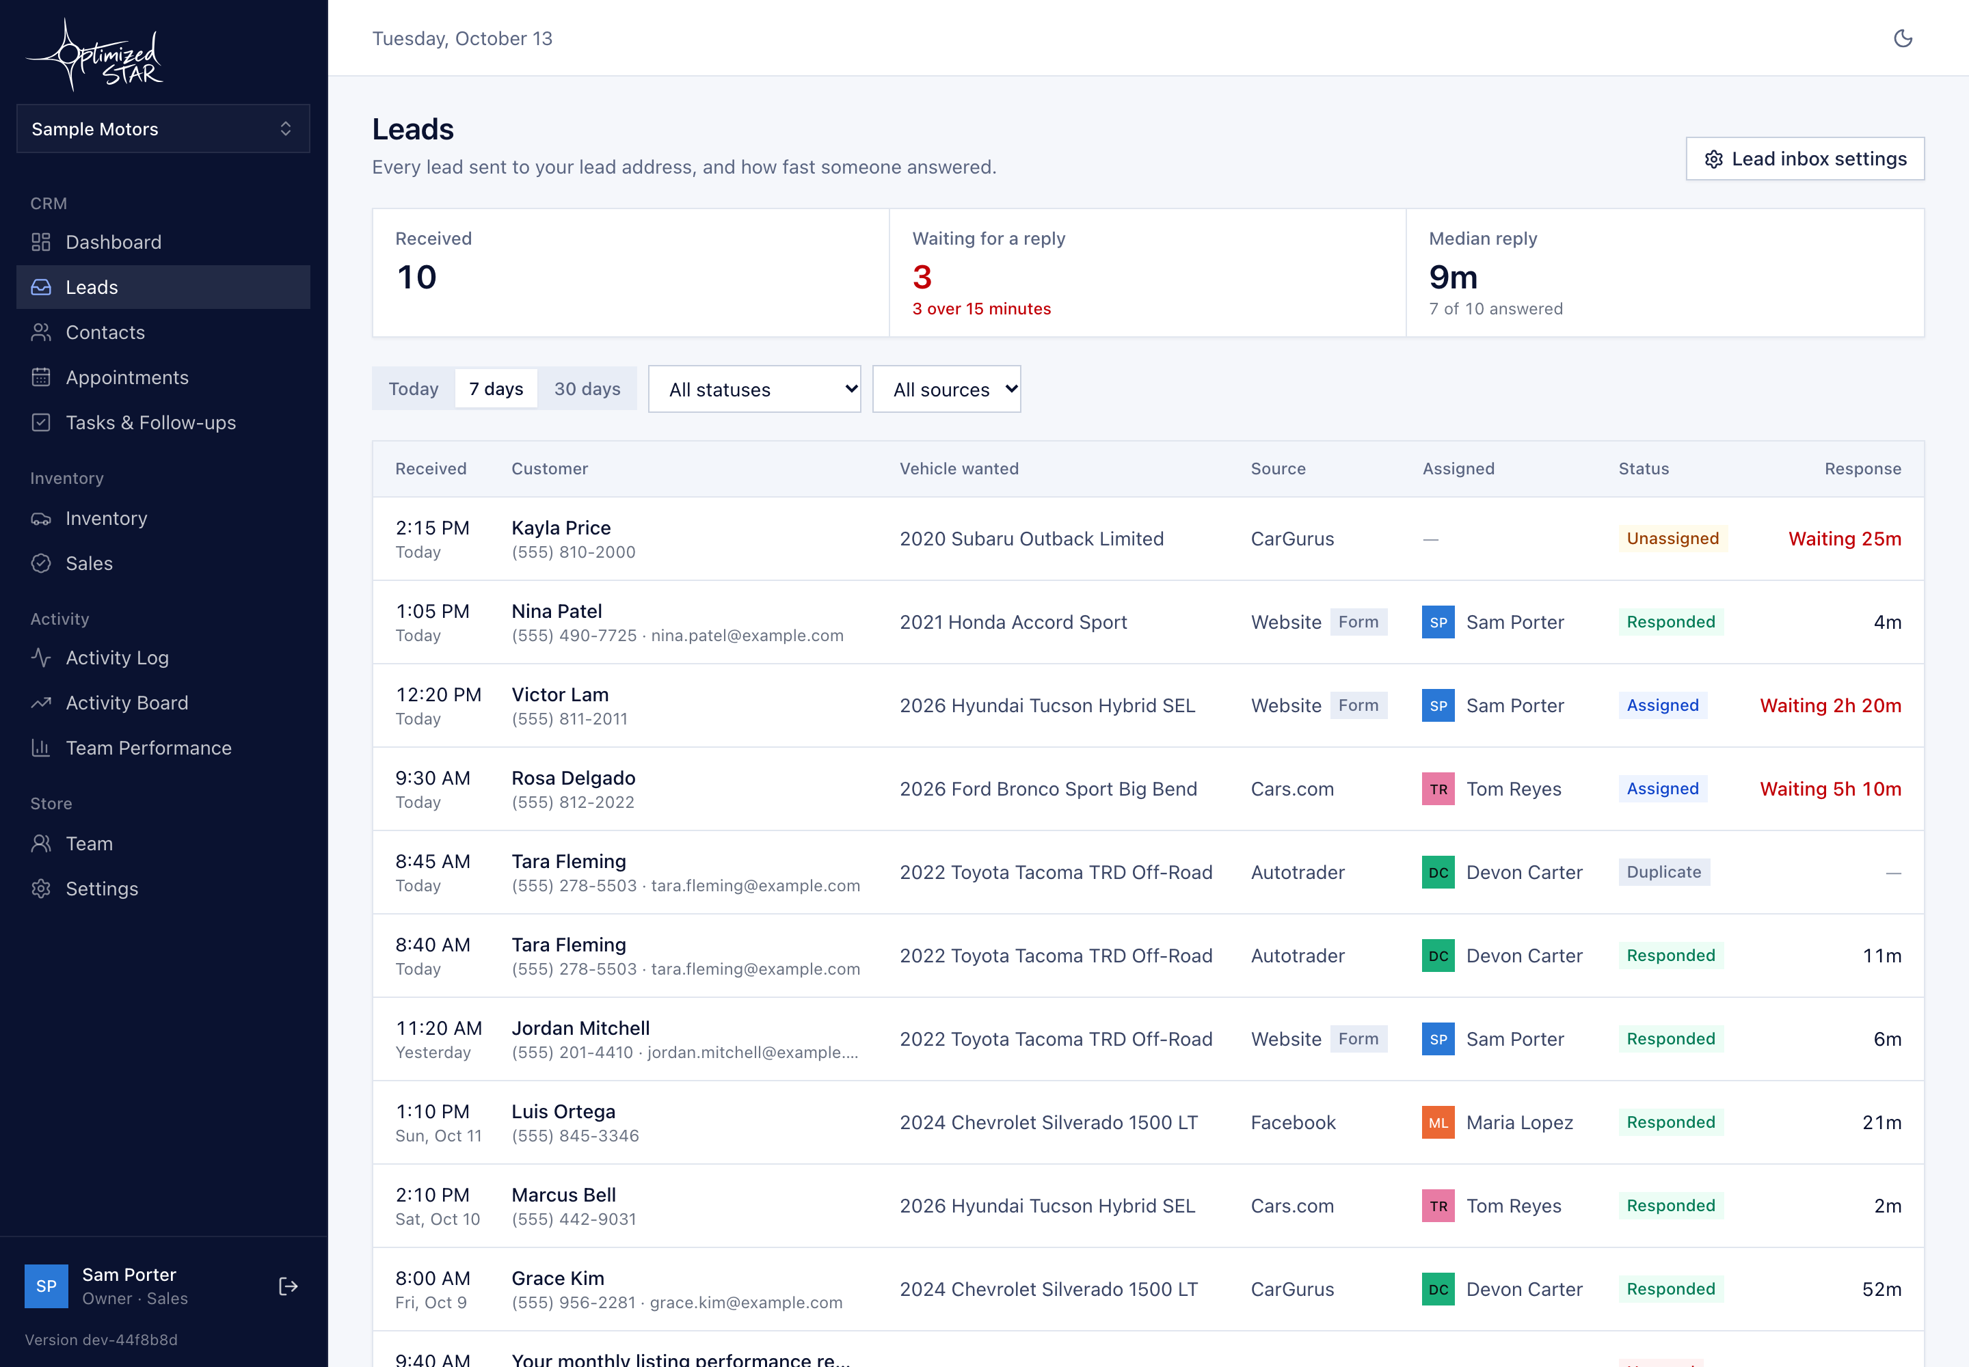The width and height of the screenshot is (1969, 1367).
Task: Open the Victor Lam lead
Action: click(1148, 706)
